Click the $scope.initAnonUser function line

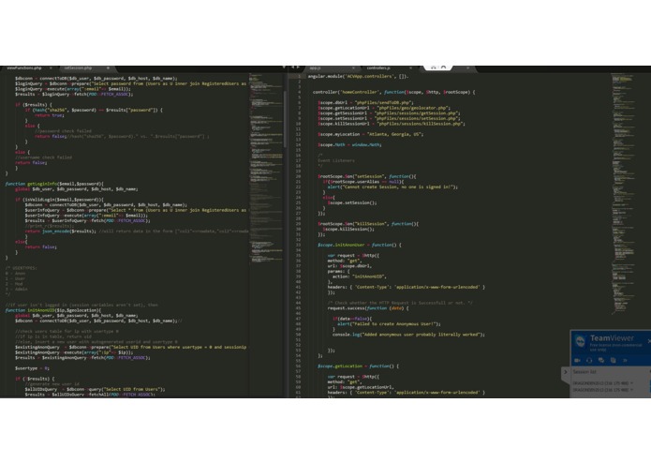[x=359, y=245]
